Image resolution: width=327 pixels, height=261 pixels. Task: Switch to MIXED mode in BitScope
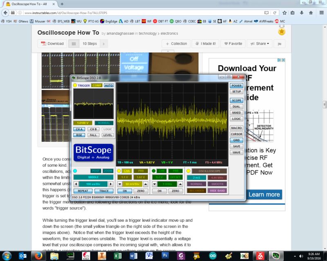tap(236, 113)
